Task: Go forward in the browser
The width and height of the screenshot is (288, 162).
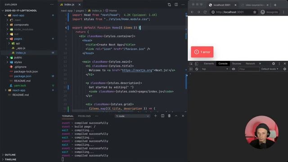Action: (198, 12)
